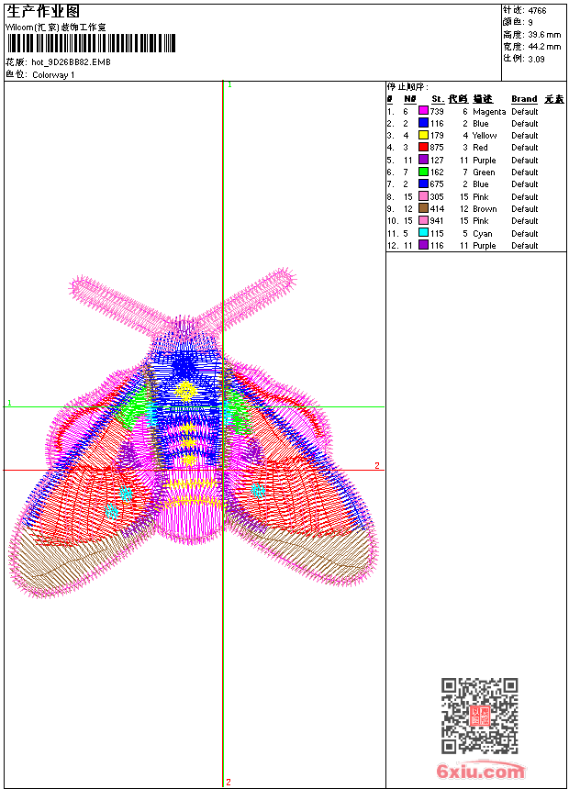The height and width of the screenshot is (789, 569).
Task: Choose the Red swatch next to 875
Action: point(423,147)
